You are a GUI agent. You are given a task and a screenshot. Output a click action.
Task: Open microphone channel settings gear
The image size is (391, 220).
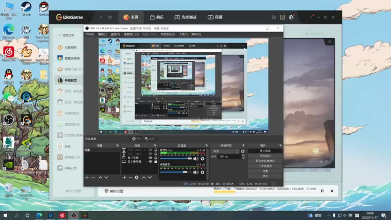point(202,158)
